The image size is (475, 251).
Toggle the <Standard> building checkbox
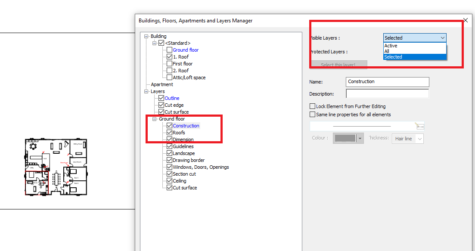161,43
